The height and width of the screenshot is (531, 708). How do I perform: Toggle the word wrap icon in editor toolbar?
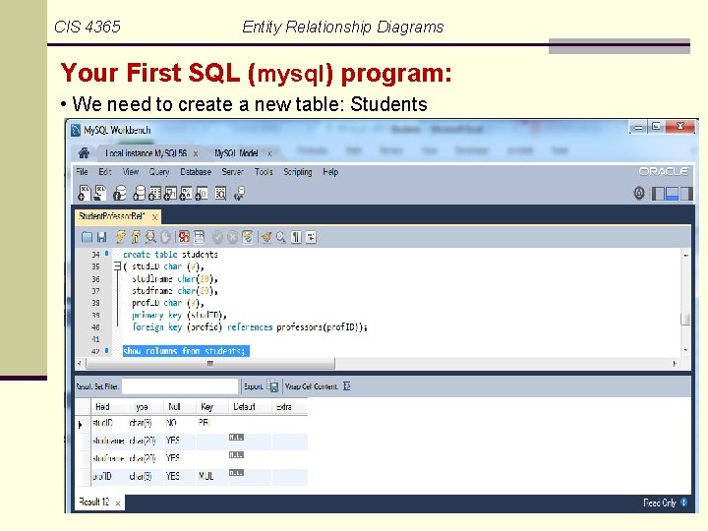(x=311, y=237)
